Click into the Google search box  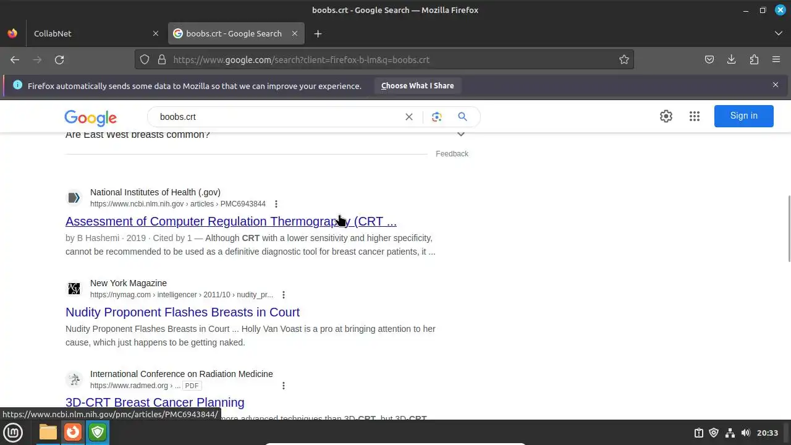coord(278,117)
